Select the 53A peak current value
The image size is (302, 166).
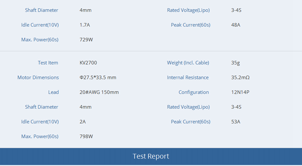click(236, 122)
